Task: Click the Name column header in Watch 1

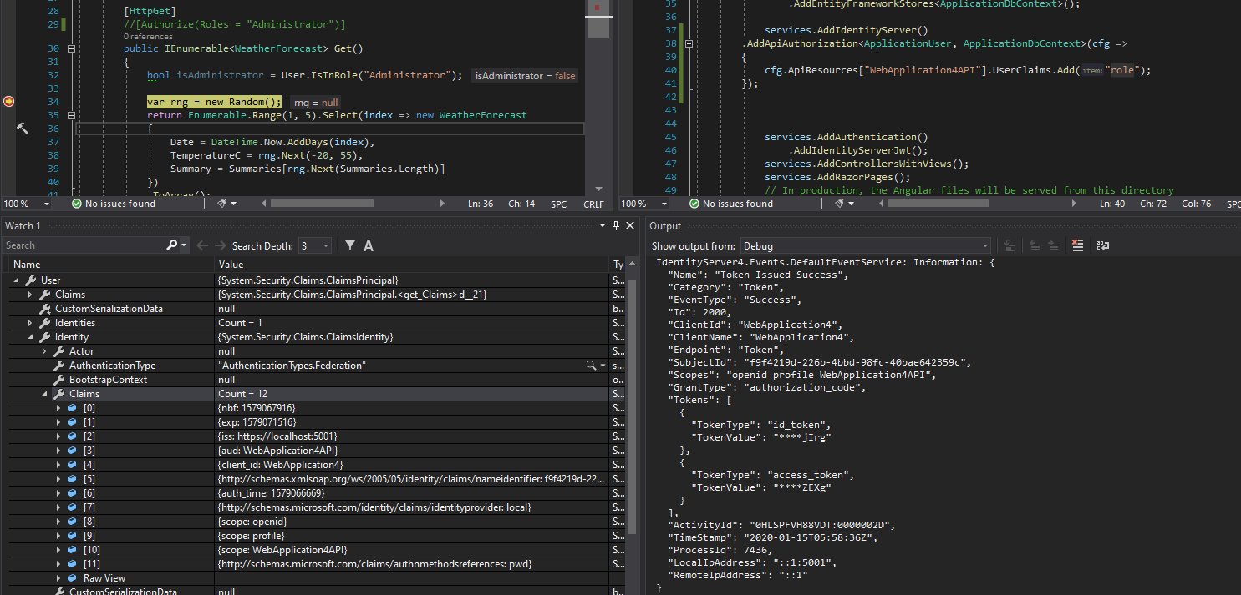Action: 112,265
